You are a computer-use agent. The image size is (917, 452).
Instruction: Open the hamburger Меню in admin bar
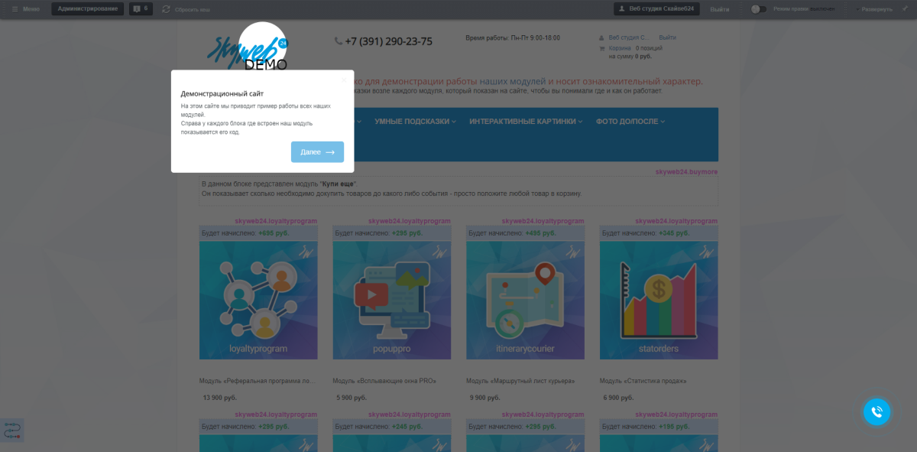[x=25, y=9]
